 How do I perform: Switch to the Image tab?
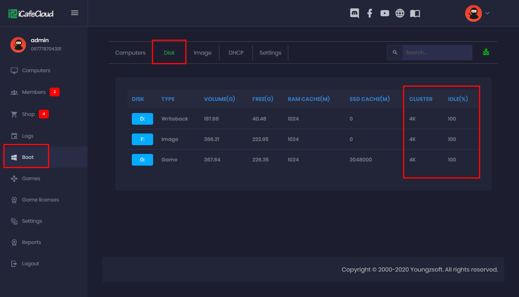click(203, 53)
